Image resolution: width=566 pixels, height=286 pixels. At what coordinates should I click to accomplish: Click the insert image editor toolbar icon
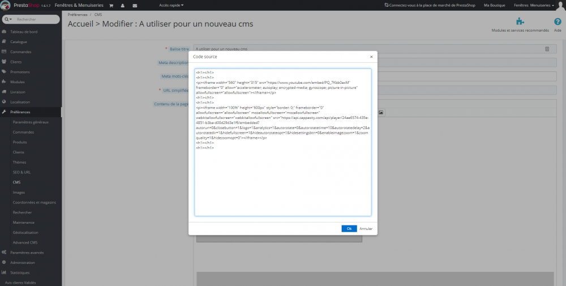point(381,113)
